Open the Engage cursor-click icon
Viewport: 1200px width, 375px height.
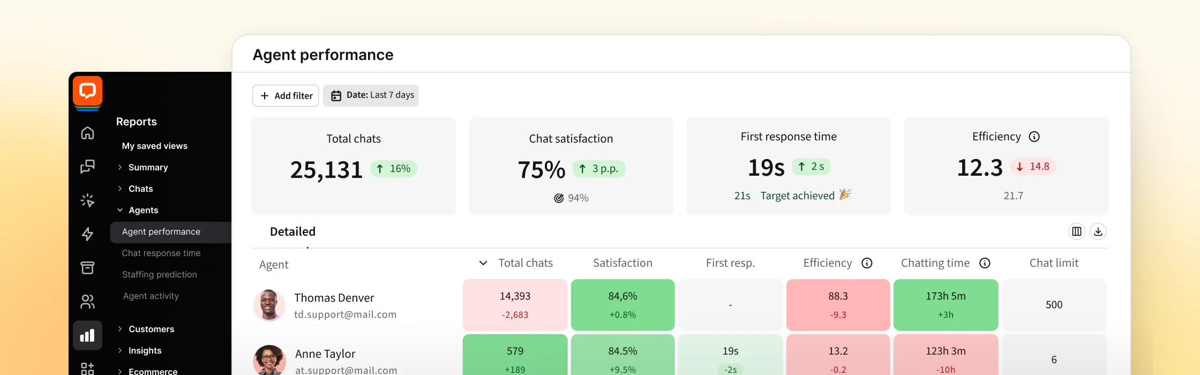[87, 200]
